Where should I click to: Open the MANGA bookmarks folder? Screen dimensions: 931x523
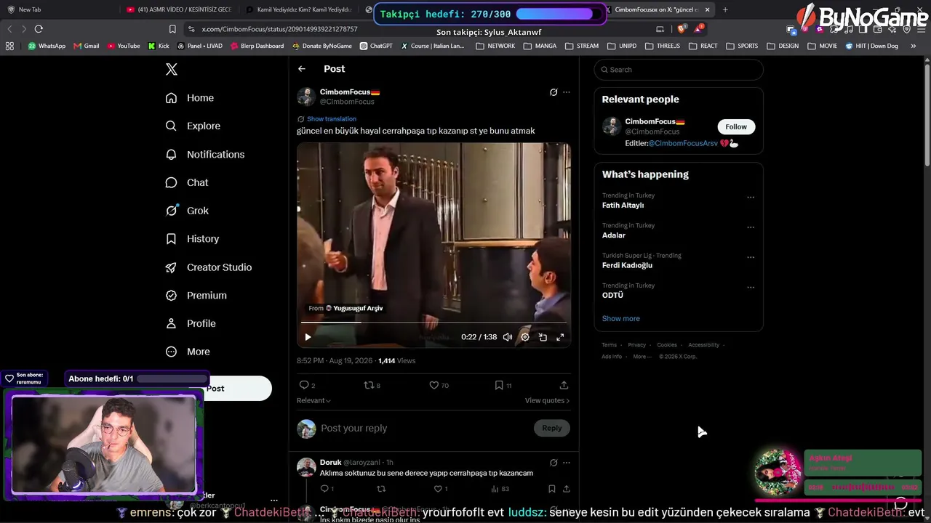540,46
